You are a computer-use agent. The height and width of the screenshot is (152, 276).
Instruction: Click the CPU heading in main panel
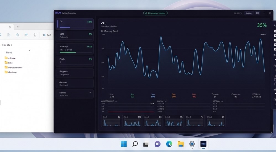coord(104,23)
